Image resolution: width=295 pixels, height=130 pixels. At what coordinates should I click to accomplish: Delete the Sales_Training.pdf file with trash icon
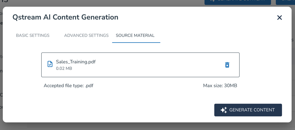click(227, 65)
